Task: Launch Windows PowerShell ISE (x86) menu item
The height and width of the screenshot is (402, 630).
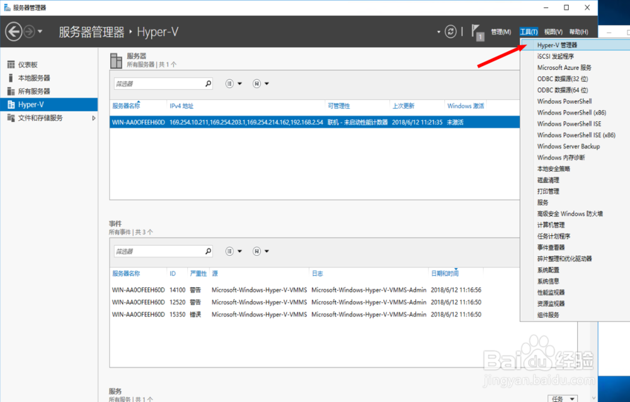Action: pyautogui.click(x=575, y=135)
